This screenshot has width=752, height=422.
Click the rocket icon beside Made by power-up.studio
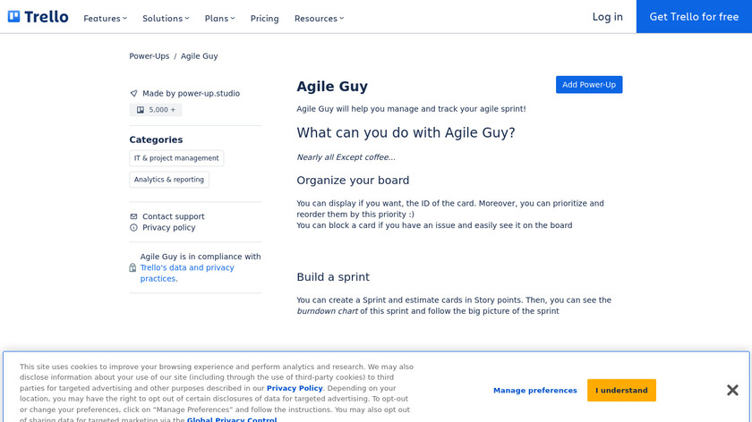coord(133,93)
